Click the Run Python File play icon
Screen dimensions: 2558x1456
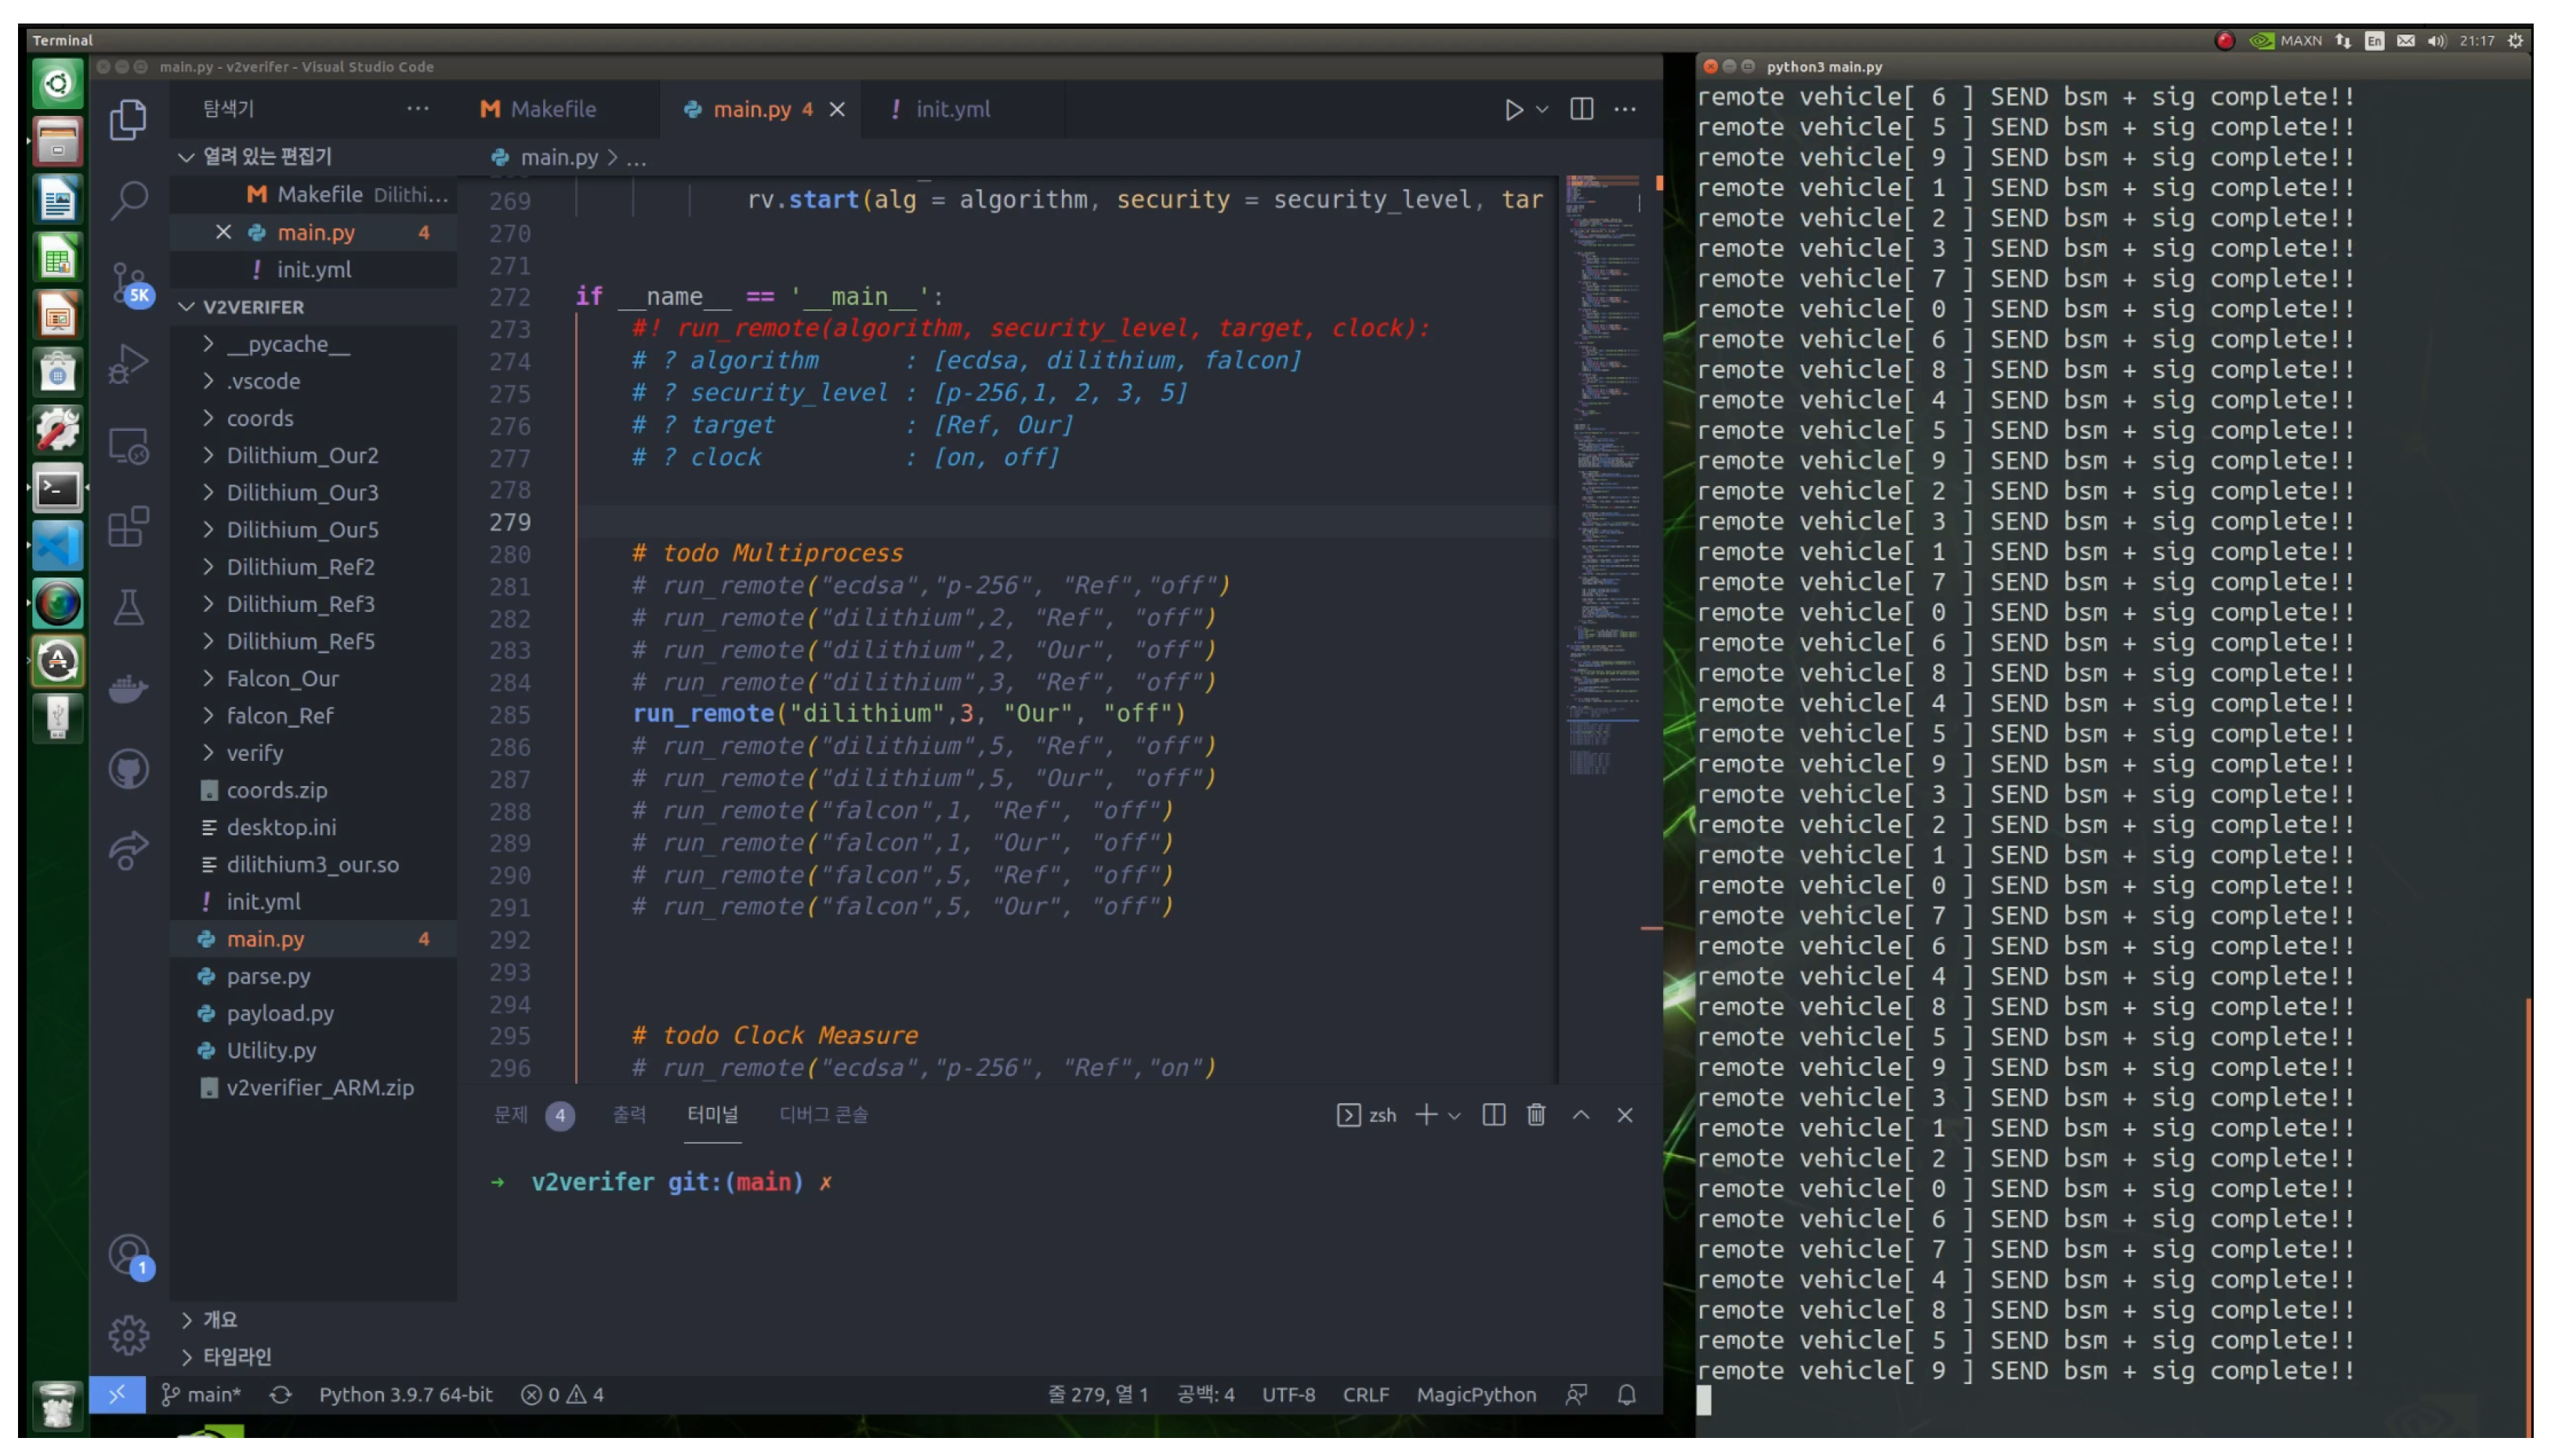(x=1513, y=109)
